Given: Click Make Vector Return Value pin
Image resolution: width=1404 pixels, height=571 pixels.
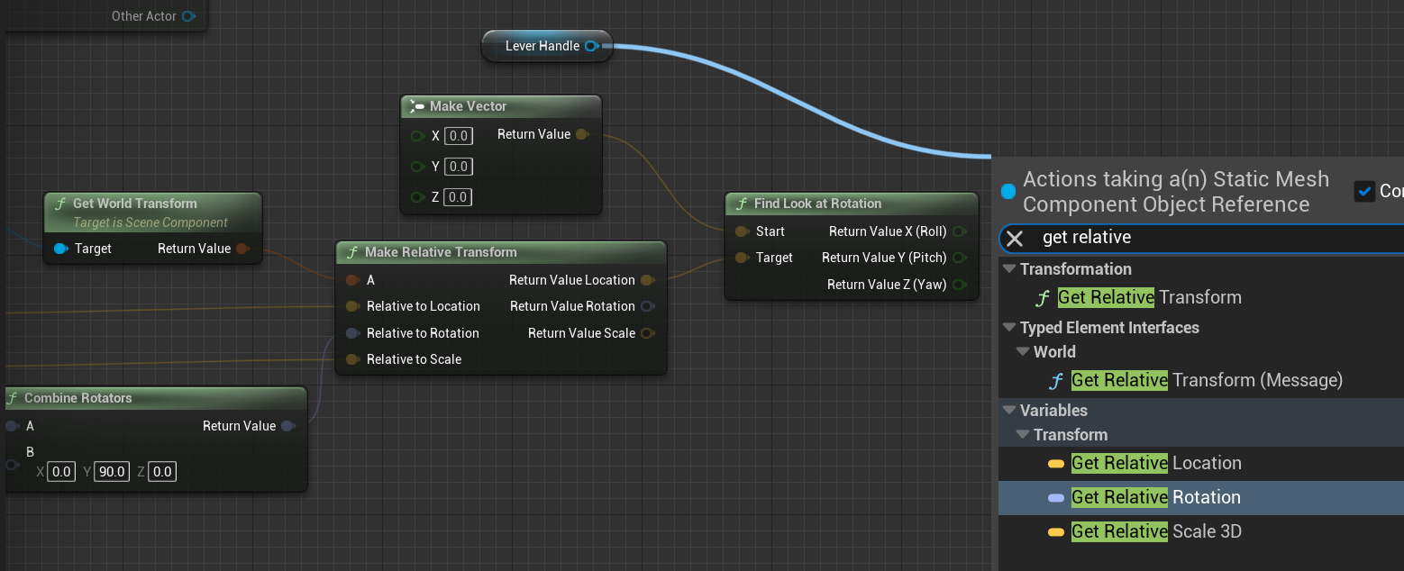Looking at the screenshot, I should coord(581,134).
